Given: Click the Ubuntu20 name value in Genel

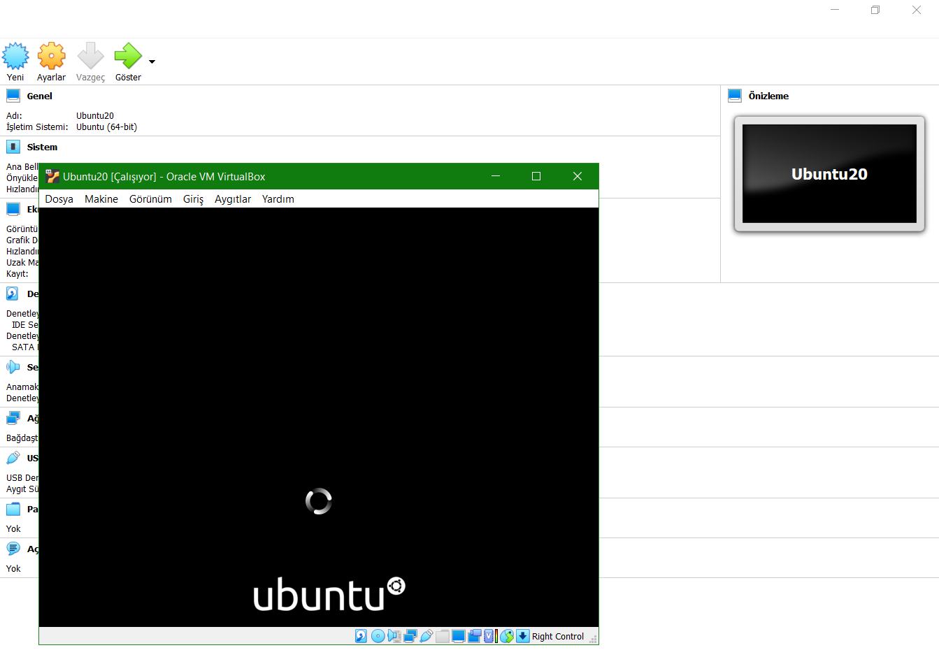Looking at the screenshot, I should [95, 116].
